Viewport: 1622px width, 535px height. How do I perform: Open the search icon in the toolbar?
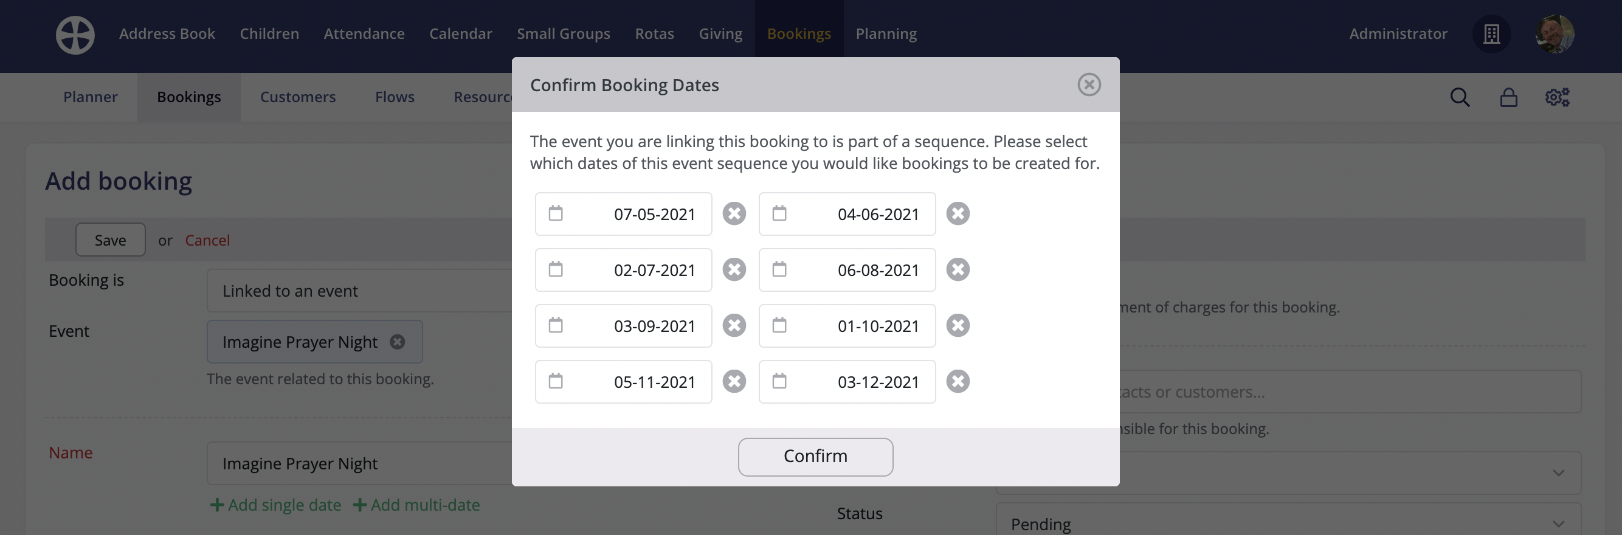(1460, 97)
